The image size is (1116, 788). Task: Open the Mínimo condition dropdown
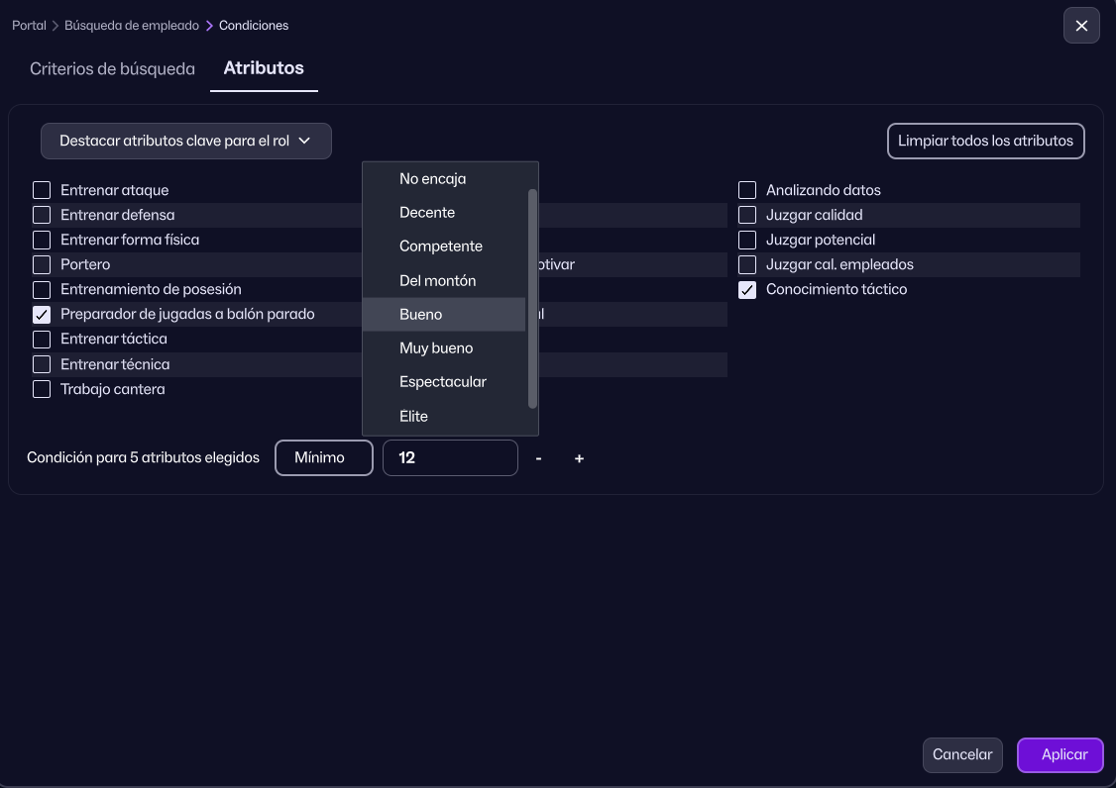(x=323, y=458)
